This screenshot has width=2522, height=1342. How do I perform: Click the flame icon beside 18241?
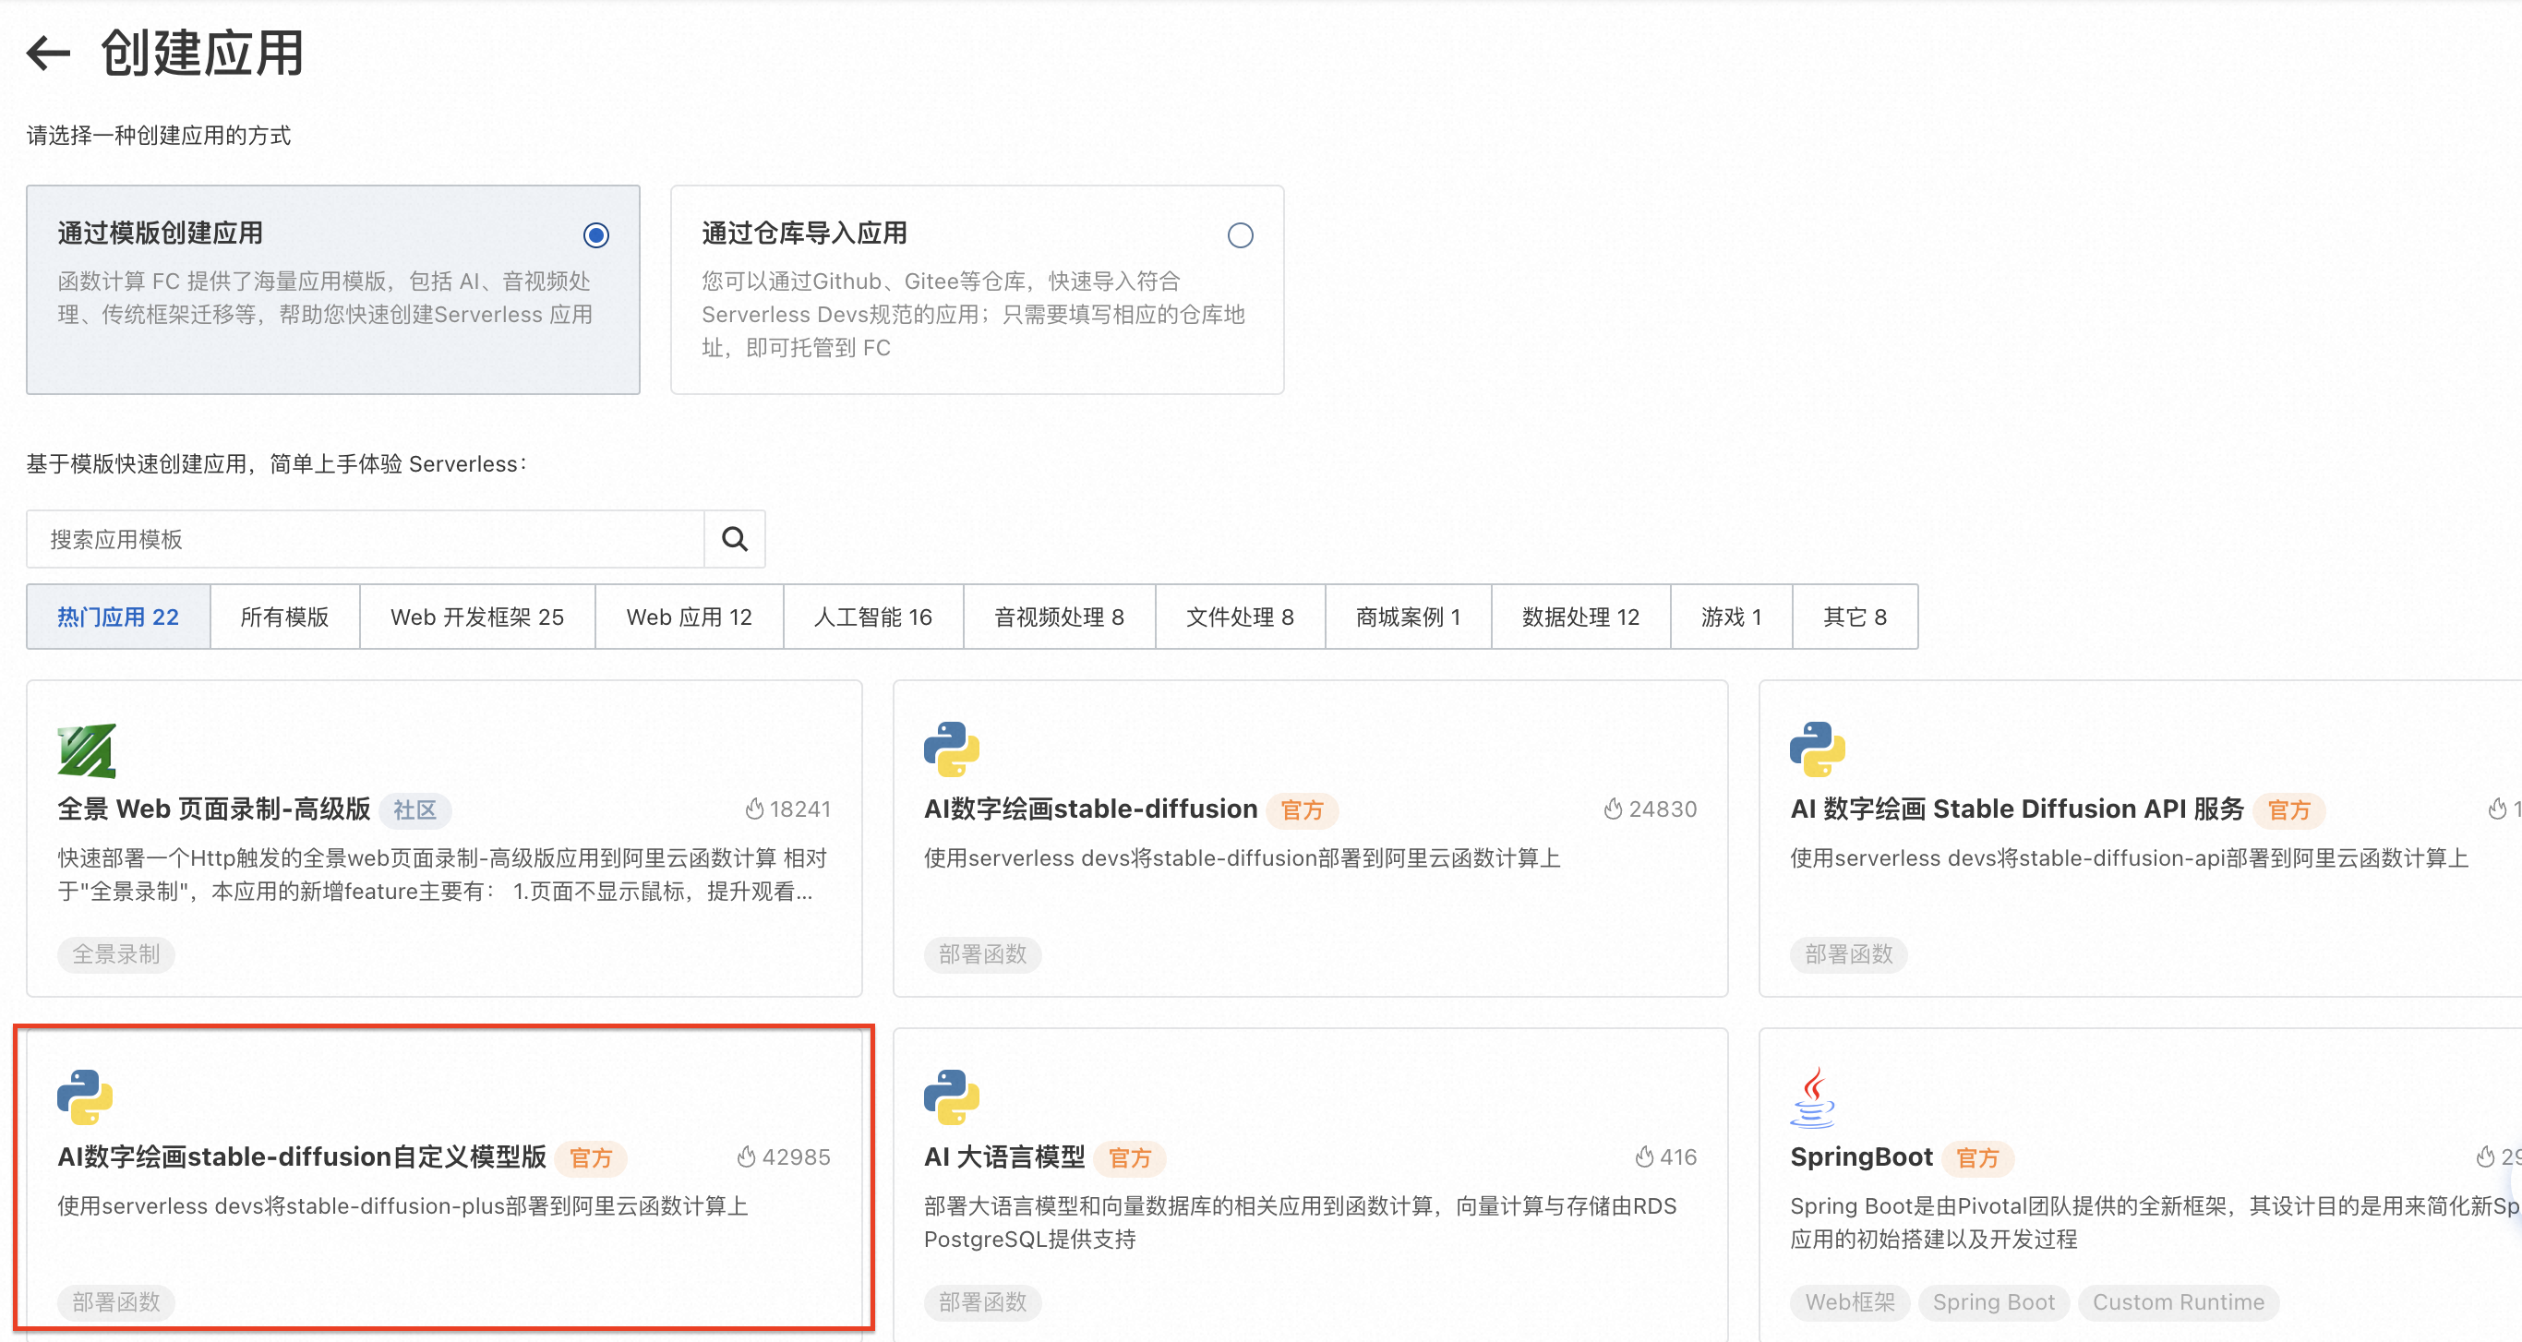(754, 809)
